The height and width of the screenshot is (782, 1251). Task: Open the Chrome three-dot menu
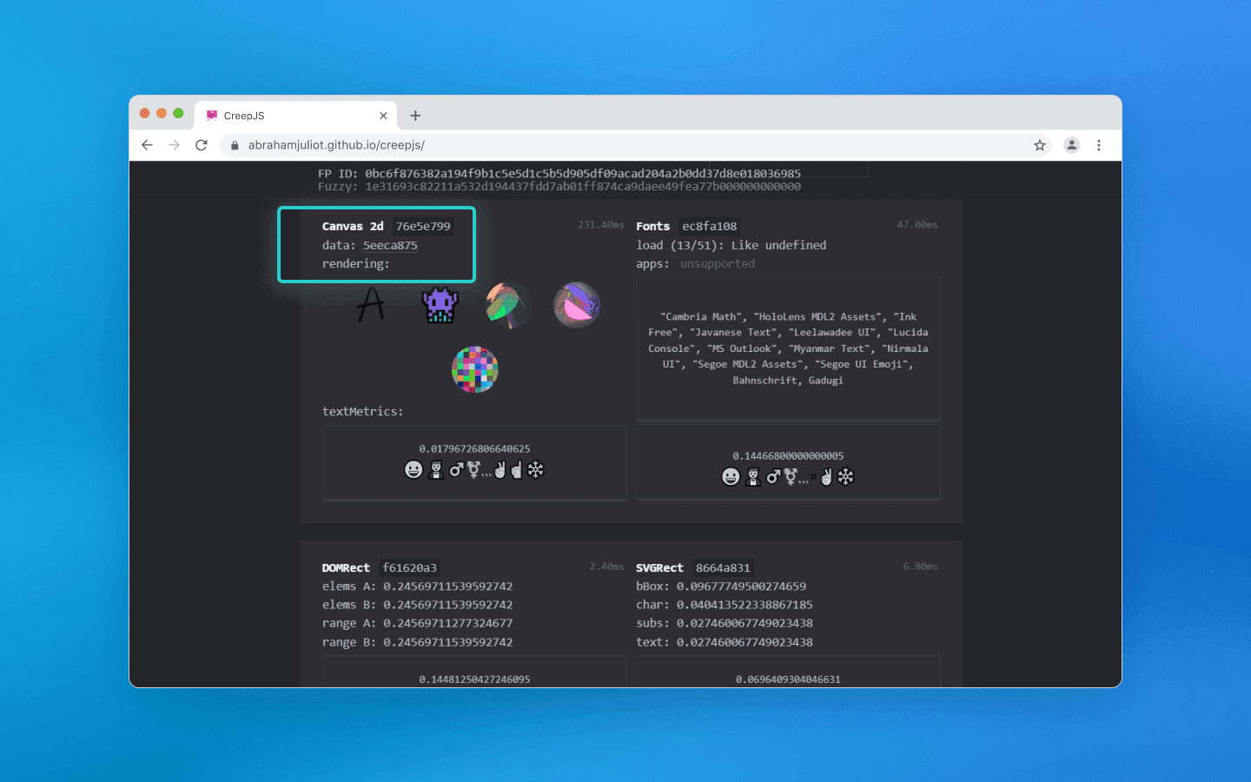coord(1099,145)
